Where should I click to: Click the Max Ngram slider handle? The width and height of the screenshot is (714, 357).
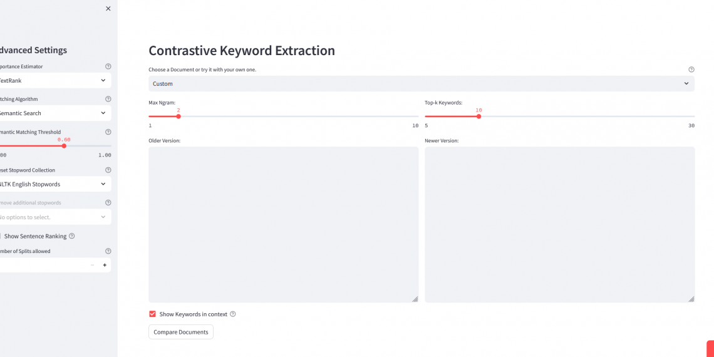click(x=178, y=116)
